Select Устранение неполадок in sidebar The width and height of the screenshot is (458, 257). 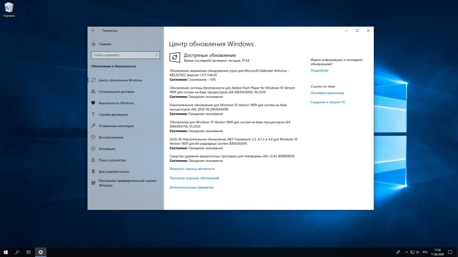tap(126, 126)
